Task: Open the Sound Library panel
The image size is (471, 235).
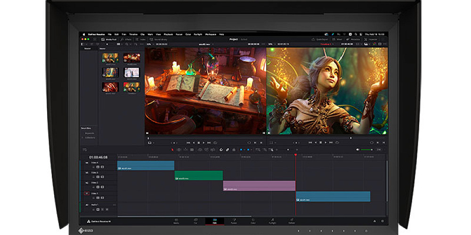Action: [160, 39]
